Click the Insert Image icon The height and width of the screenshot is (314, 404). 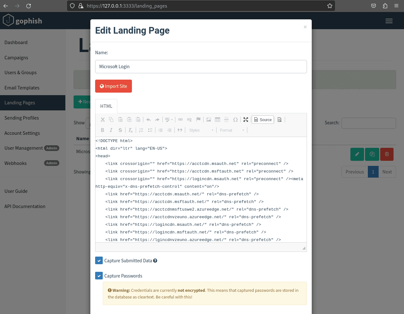coord(209,120)
